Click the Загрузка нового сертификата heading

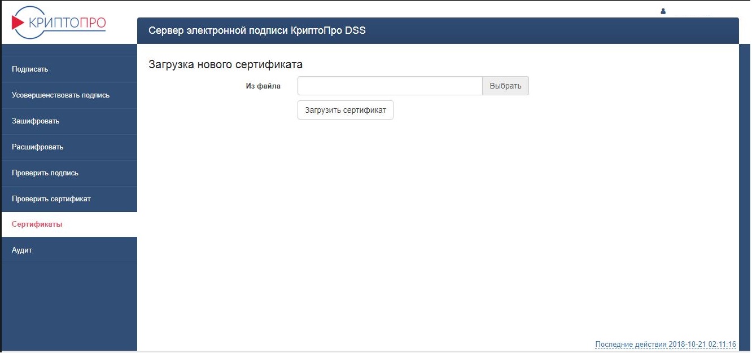click(x=225, y=64)
